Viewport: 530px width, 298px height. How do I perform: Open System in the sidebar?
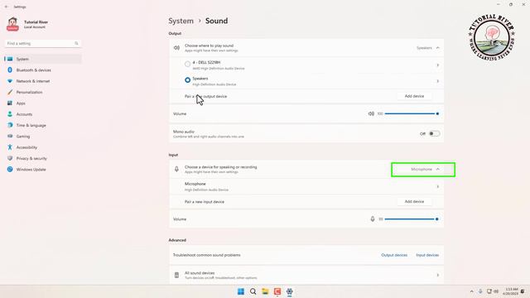[x=43, y=59]
